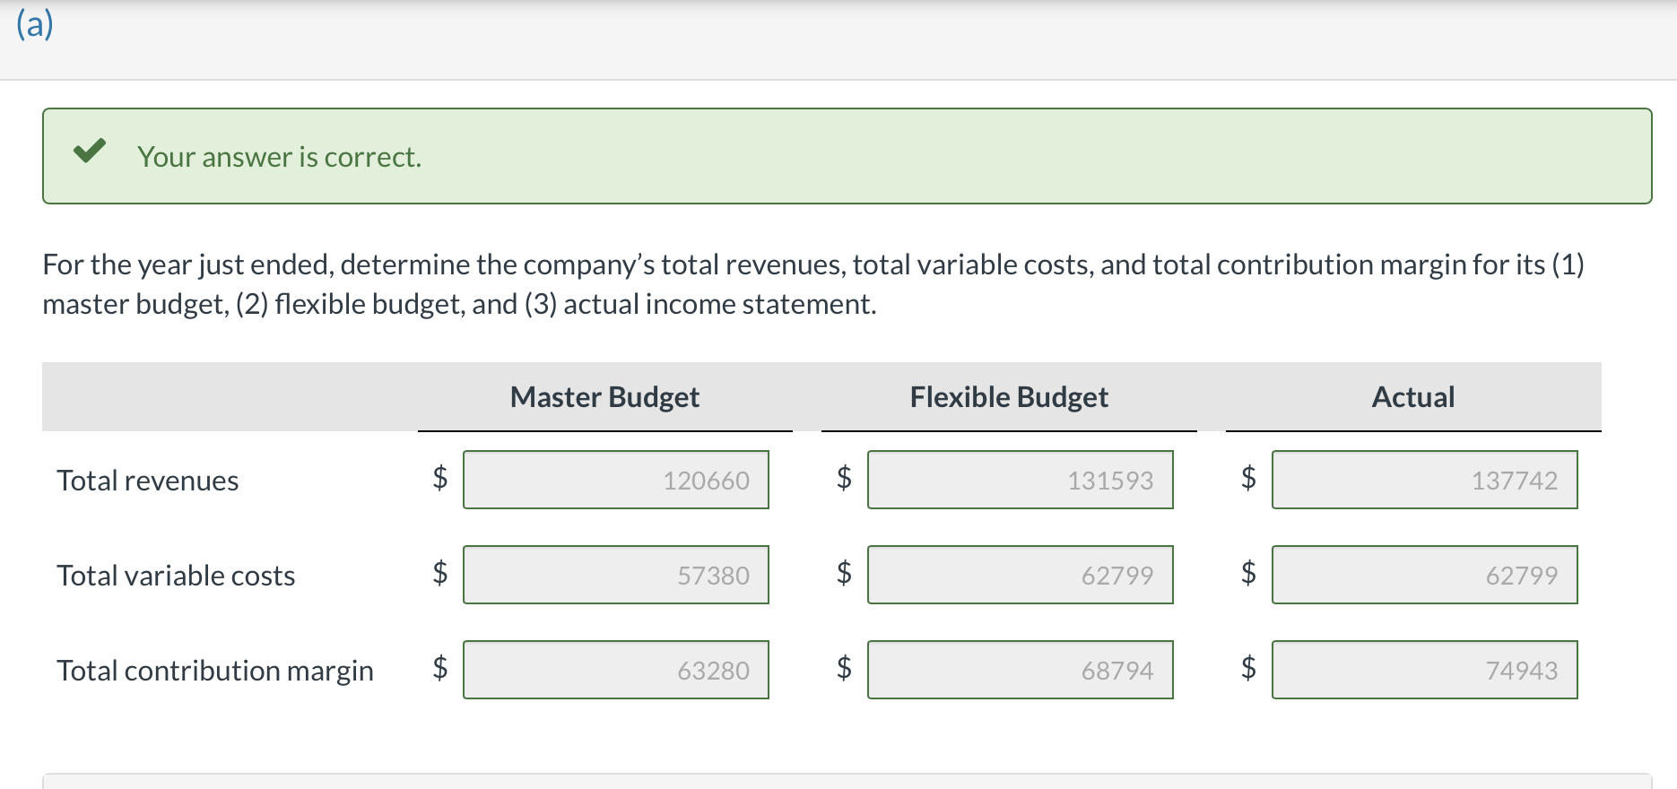1677x789 pixels.
Task: Select Master Budget total variable costs field
Action: pos(616,576)
